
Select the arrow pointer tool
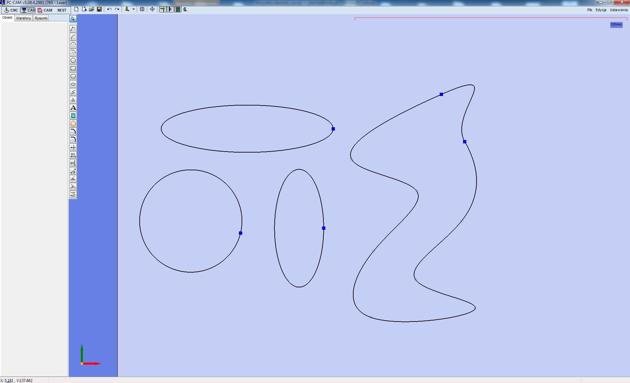tap(73, 19)
